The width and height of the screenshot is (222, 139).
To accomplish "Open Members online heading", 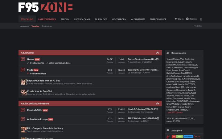I will (179, 53).
